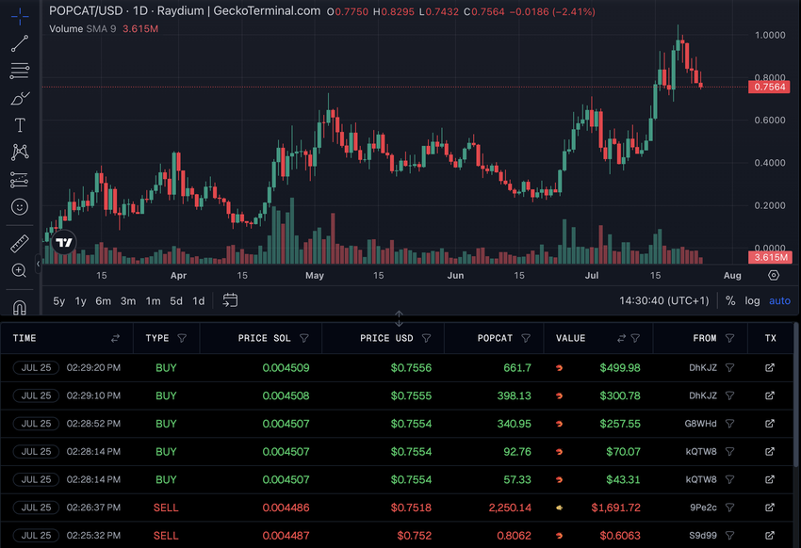The image size is (801, 548).
Task: Select the ruler measure tool
Action: (20, 243)
